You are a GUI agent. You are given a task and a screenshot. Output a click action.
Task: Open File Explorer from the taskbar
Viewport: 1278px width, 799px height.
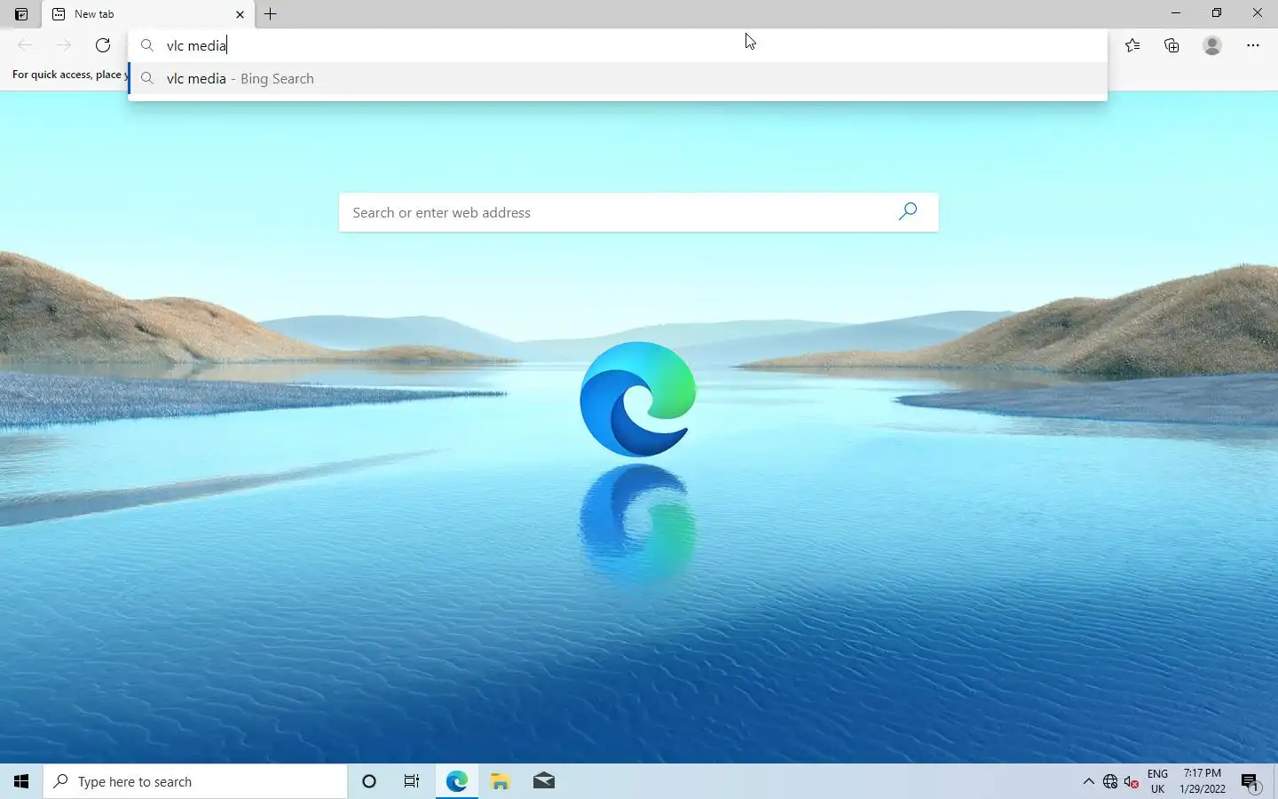[500, 781]
